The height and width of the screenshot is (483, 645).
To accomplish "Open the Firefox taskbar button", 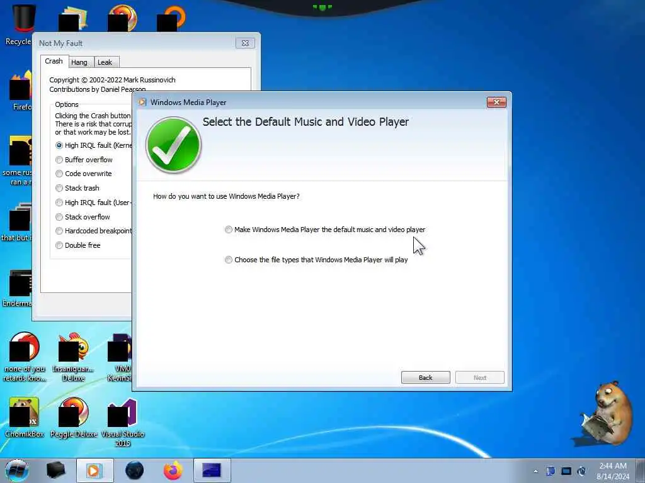I will tap(173, 470).
